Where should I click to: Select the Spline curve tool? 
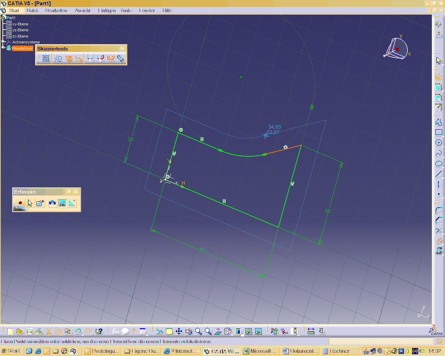(439, 153)
